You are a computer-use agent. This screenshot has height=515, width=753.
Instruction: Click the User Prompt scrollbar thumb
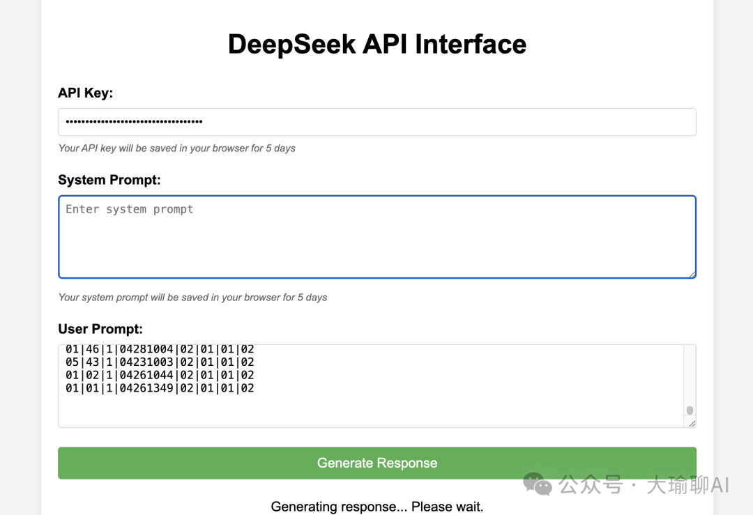(690, 410)
